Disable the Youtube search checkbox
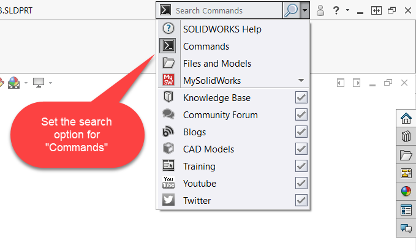Viewport: 416px width, 251px height. 301,183
